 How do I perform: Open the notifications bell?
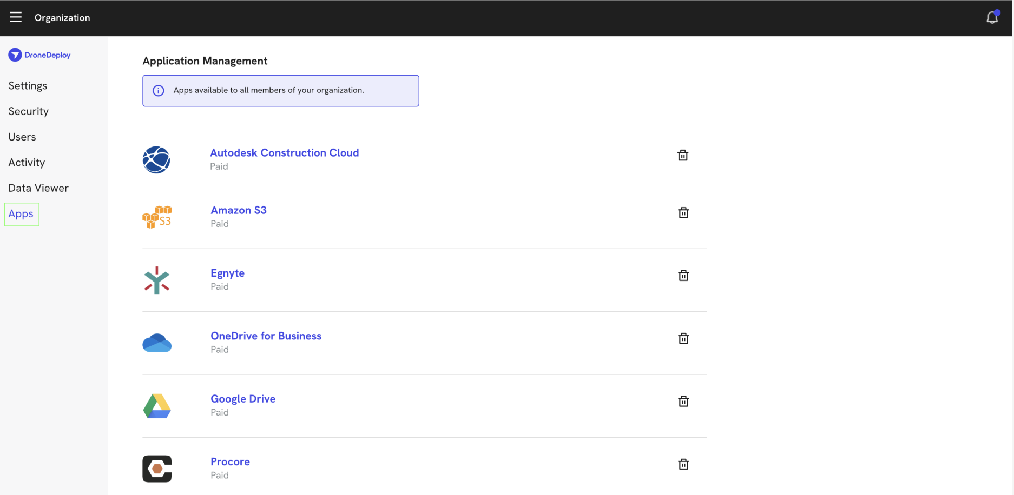tap(992, 17)
